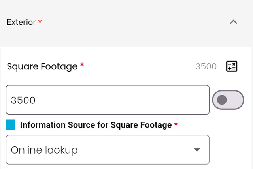This screenshot has width=253, height=169.
Task: Click the Square Footage label
Action: coord(42,66)
